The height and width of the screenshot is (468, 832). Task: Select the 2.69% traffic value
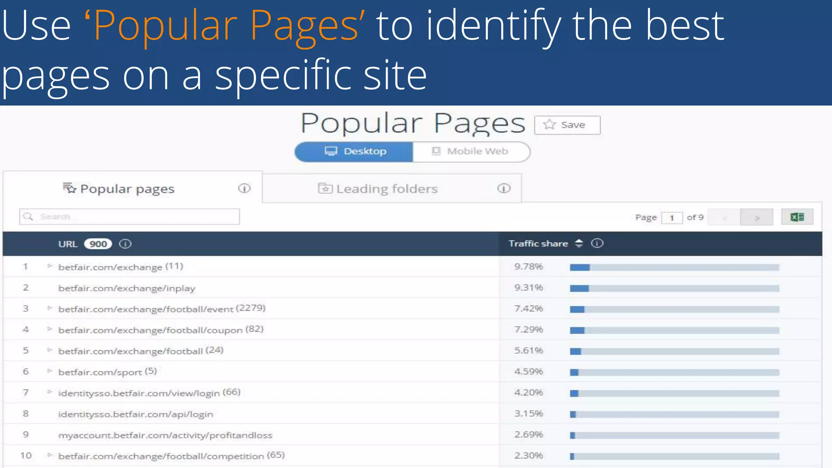(x=529, y=435)
